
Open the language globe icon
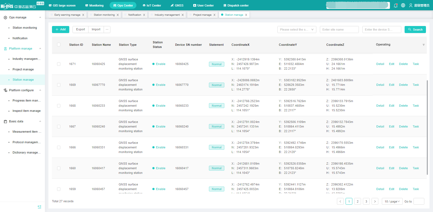click(403, 5)
